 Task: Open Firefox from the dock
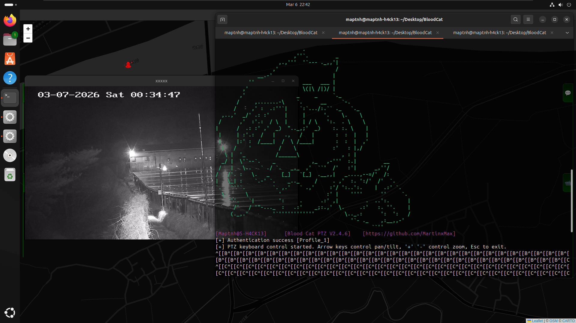coord(10,20)
